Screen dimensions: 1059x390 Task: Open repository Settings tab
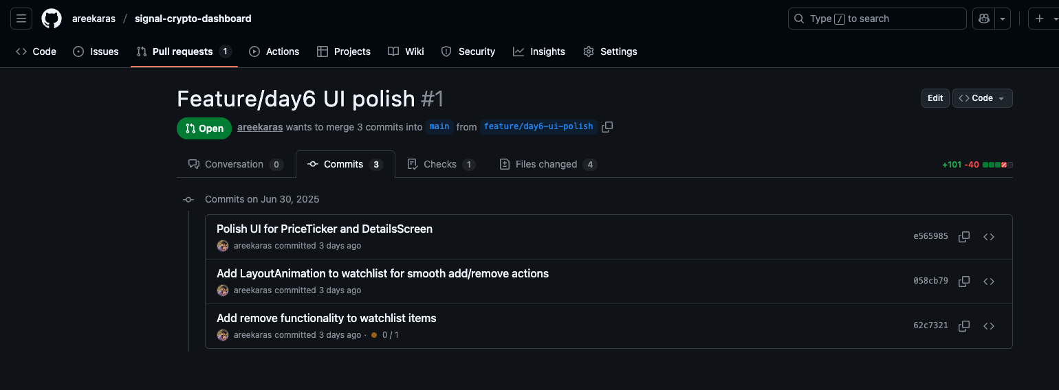tap(609, 51)
